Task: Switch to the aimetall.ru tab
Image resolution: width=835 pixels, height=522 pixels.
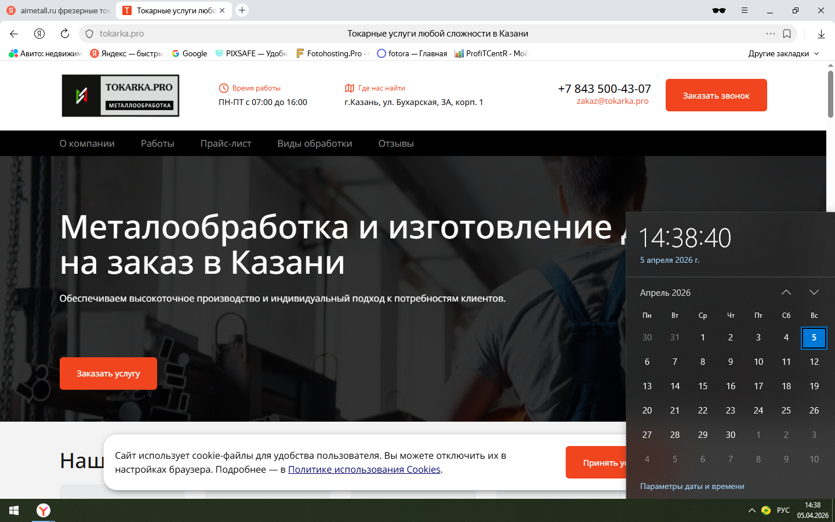Action: pos(58,10)
